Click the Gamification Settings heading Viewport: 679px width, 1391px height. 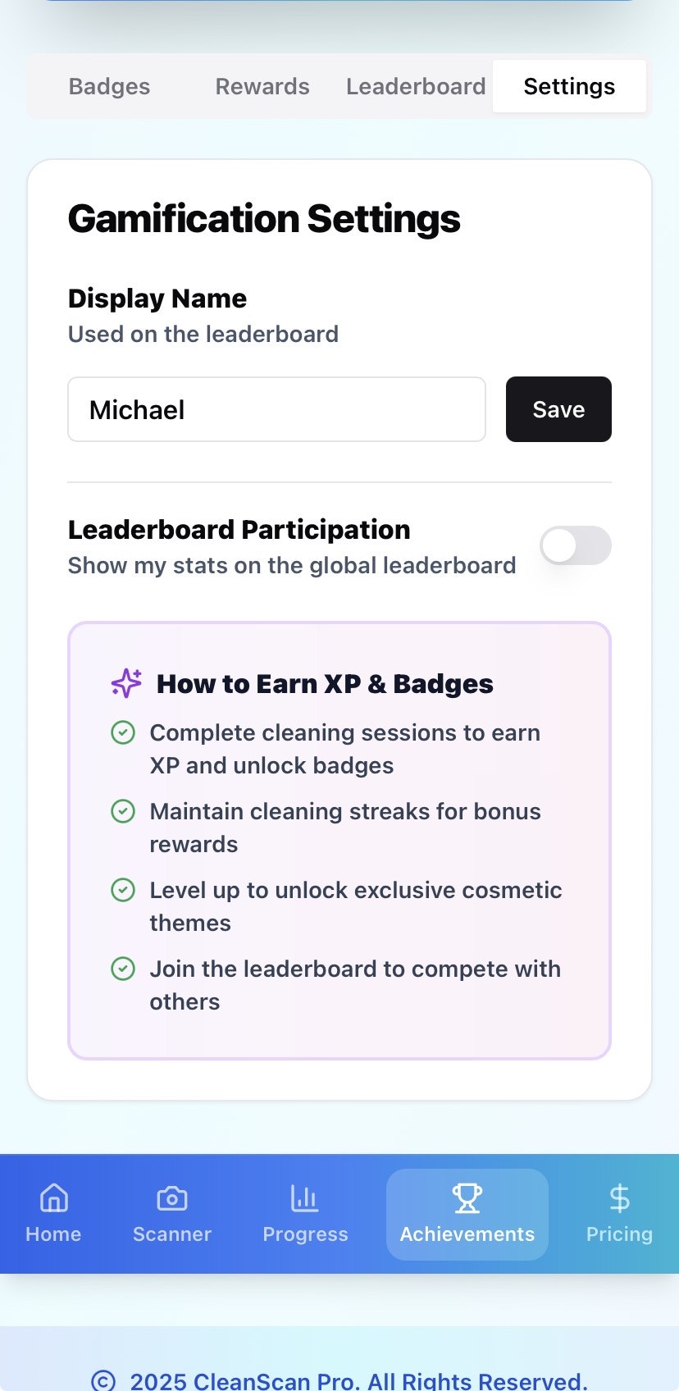pyautogui.click(x=264, y=219)
